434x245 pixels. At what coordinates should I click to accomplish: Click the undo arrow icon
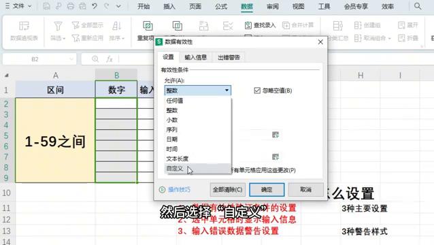95,6
